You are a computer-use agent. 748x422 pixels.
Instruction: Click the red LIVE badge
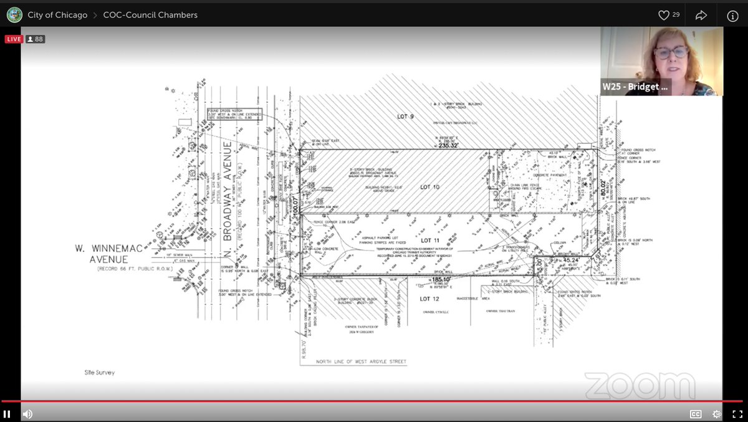14,39
